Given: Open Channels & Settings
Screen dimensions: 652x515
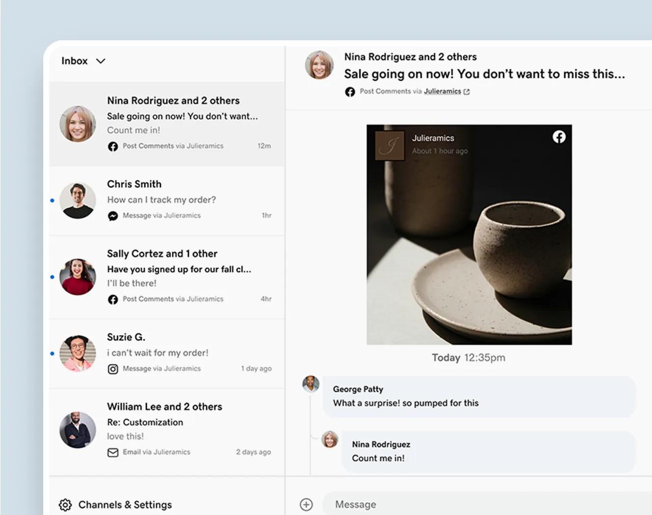Looking at the screenshot, I should tap(115, 505).
